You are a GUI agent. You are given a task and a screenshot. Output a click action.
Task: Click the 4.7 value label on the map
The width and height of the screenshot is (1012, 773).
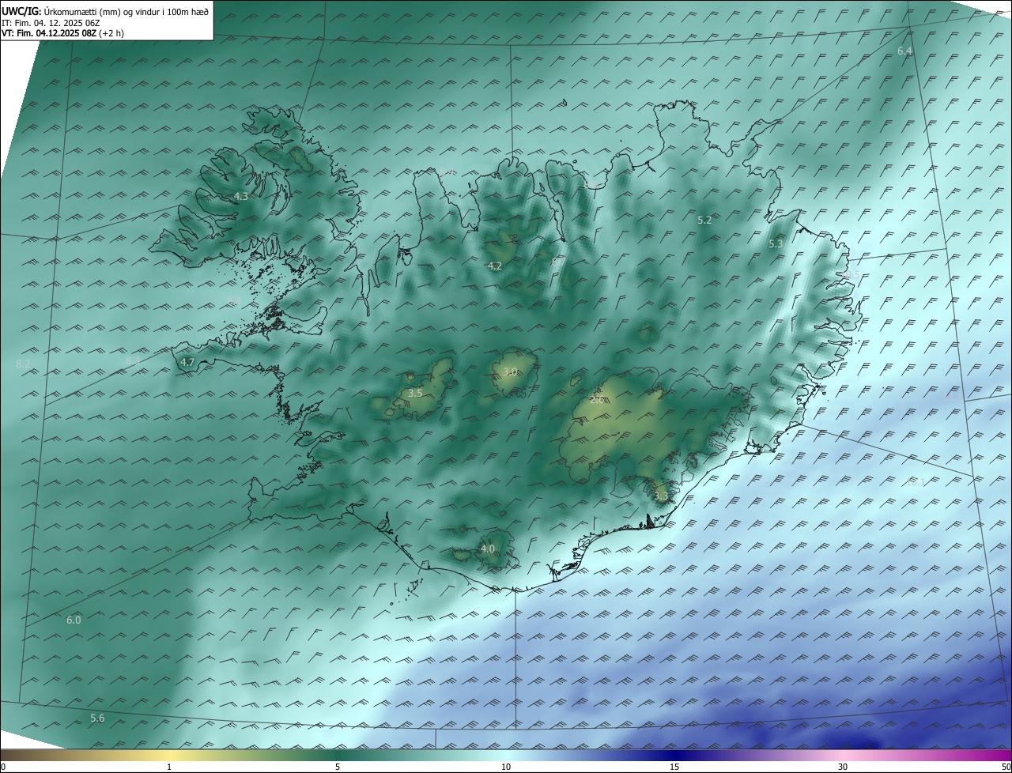pyautogui.click(x=187, y=363)
